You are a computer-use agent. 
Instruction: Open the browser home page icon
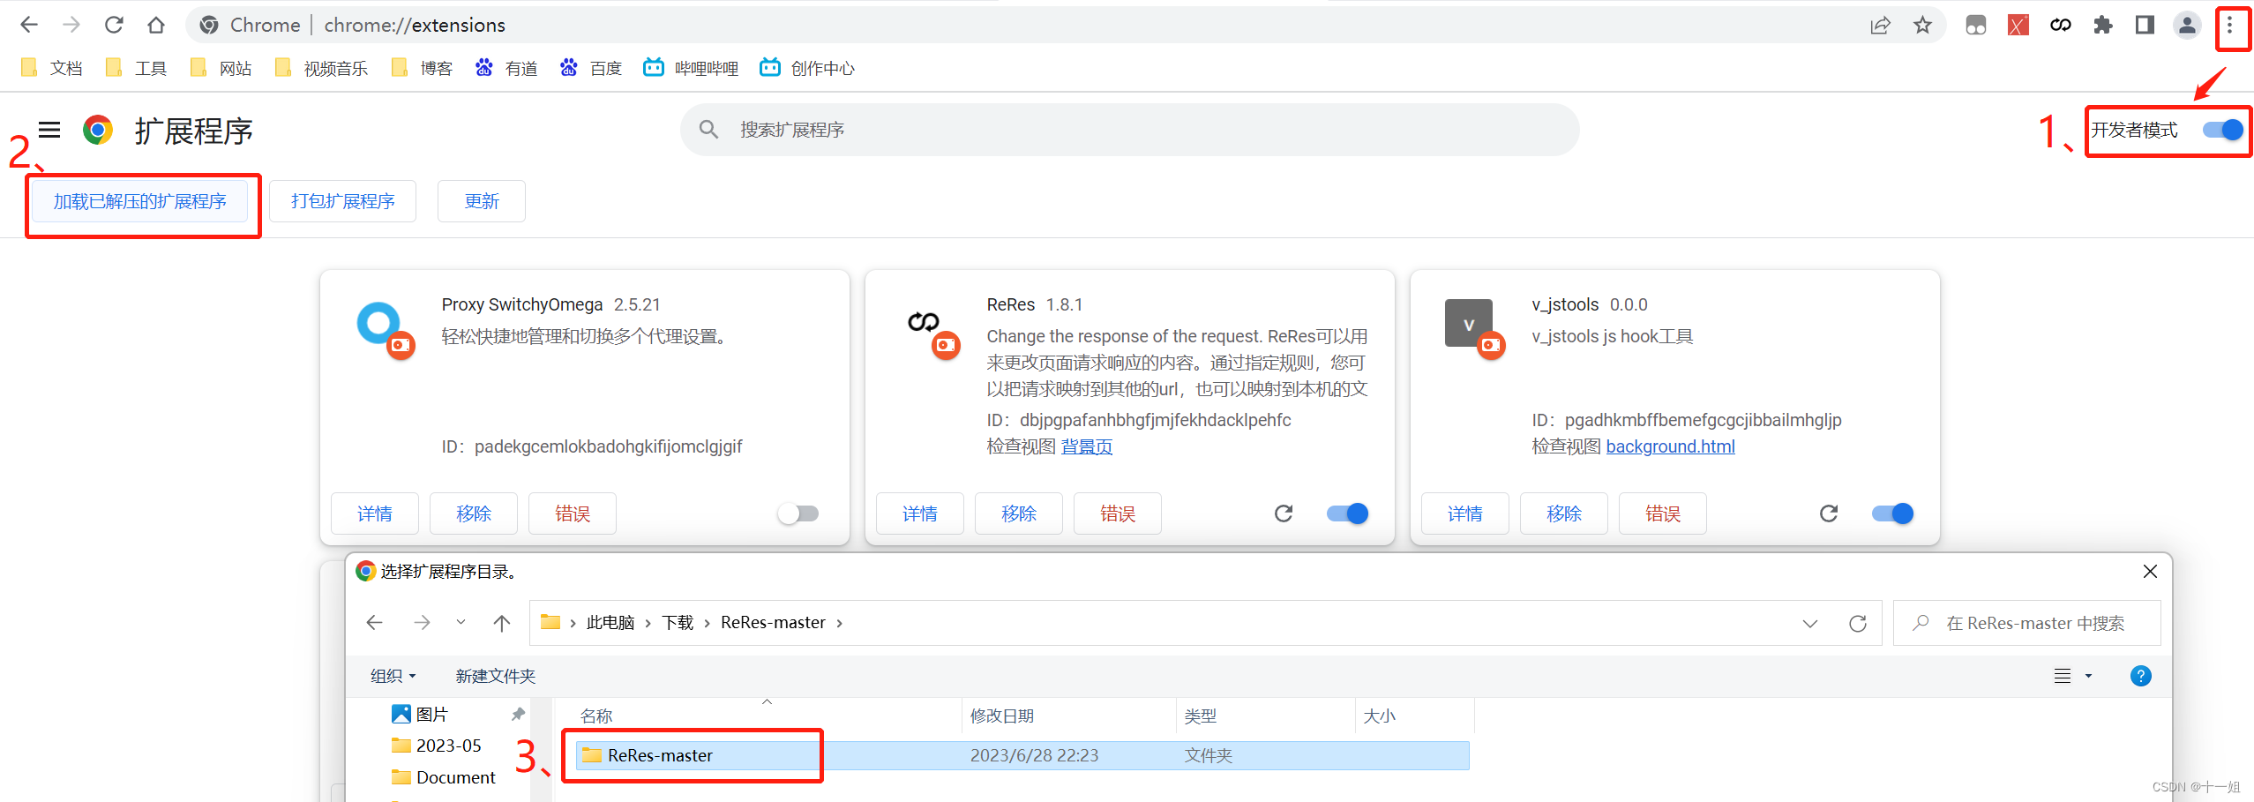tap(156, 25)
